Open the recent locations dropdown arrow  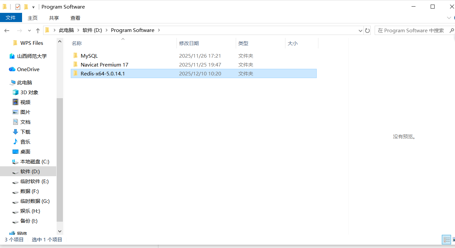(x=29, y=31)
